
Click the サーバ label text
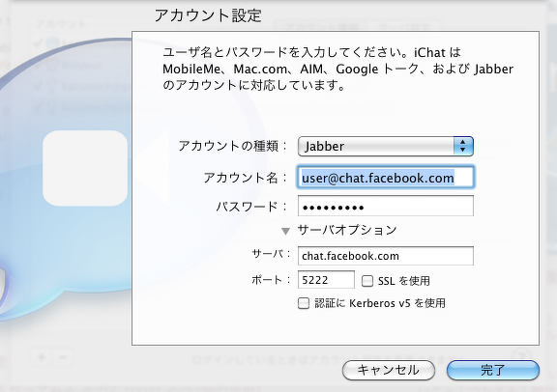pyautogui.click(x=272, y=254)
